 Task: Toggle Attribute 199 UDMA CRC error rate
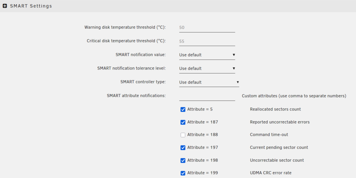[183, 173]
